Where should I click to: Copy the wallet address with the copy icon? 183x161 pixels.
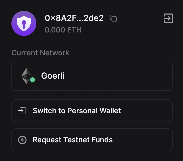113,18
